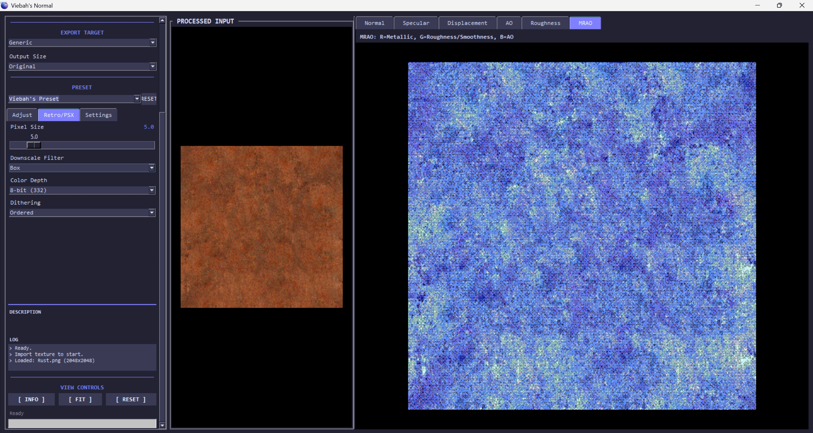Click the scroll up arrow in left panel
The height and width of the screenshot is (433, 813).
click(x=162, y=20)
